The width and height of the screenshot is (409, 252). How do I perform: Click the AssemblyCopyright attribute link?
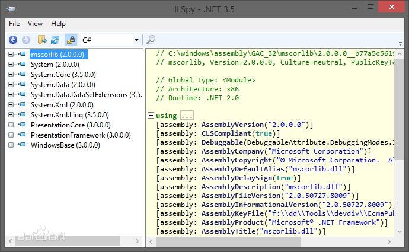click(237, 160)
